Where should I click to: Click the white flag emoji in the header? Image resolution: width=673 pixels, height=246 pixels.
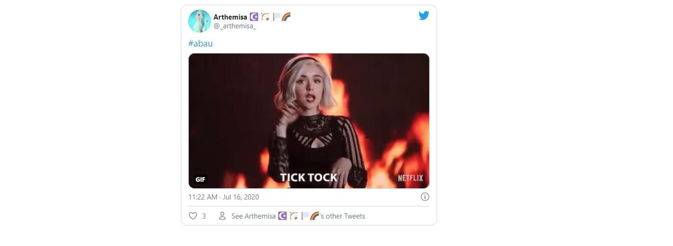pos(276,17)
